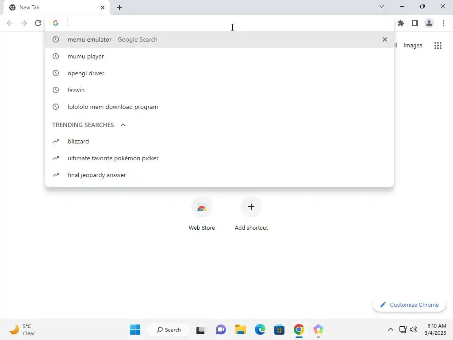Open the weather widget showing 5°C
Image resolution: width=453 pixels, height=340 pixels.
(x=22, y=329)
